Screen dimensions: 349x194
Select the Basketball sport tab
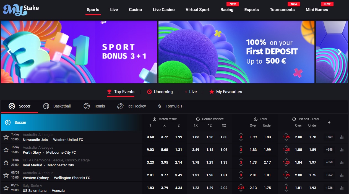[x=57, y=106]
